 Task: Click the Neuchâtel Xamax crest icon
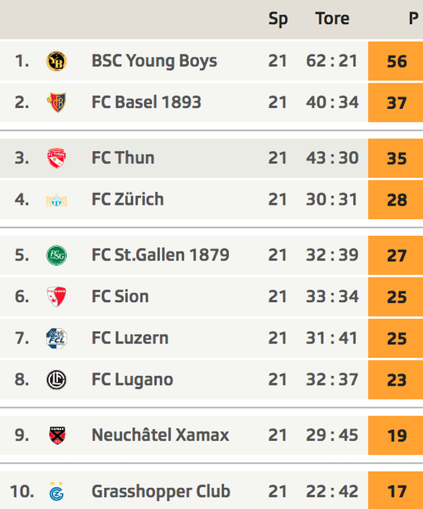[57, 436]
